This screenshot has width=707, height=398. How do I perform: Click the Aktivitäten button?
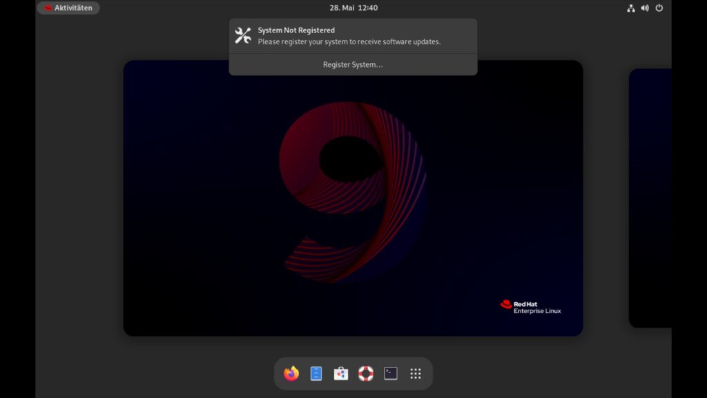[68, 8]
